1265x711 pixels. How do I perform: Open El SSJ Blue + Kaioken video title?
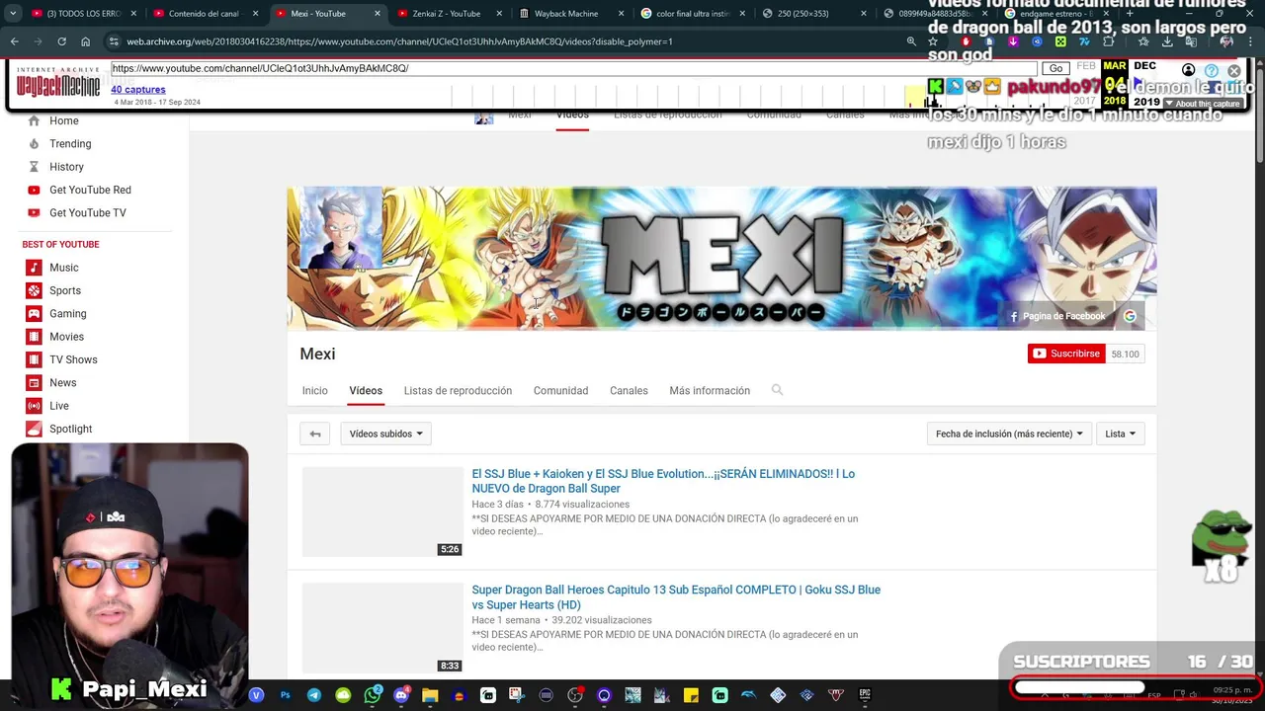pyautogui.click(x=663, y=481)
